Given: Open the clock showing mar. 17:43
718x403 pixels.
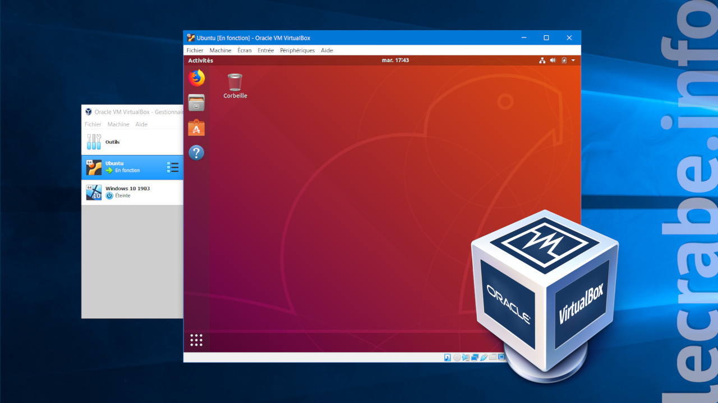Looking at the screenshot, I should coord(395,60).
